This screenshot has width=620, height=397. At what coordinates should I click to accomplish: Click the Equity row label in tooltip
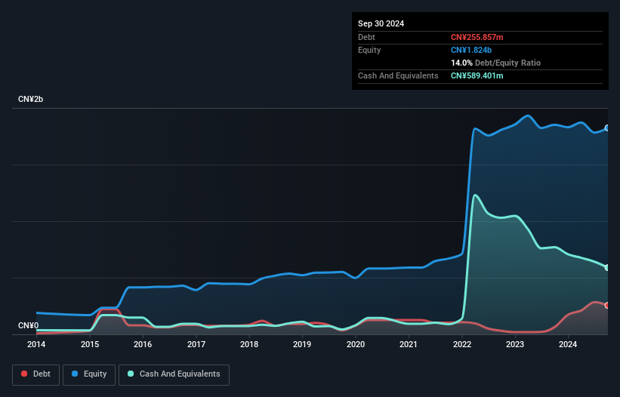tap(369, 50)
